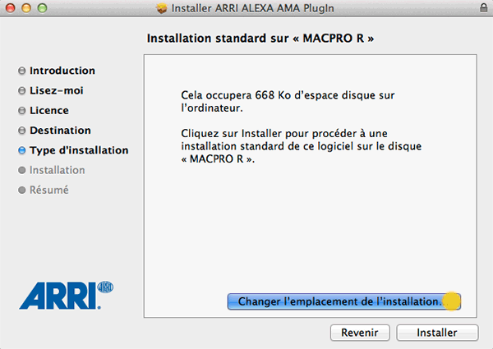Close the installer with red button
This screenshot has height=349, width=493.
[x=11, y=8]
